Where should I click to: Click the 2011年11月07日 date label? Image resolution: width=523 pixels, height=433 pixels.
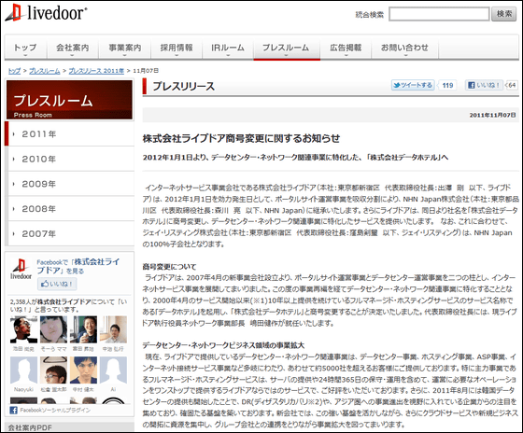point(493,115)
